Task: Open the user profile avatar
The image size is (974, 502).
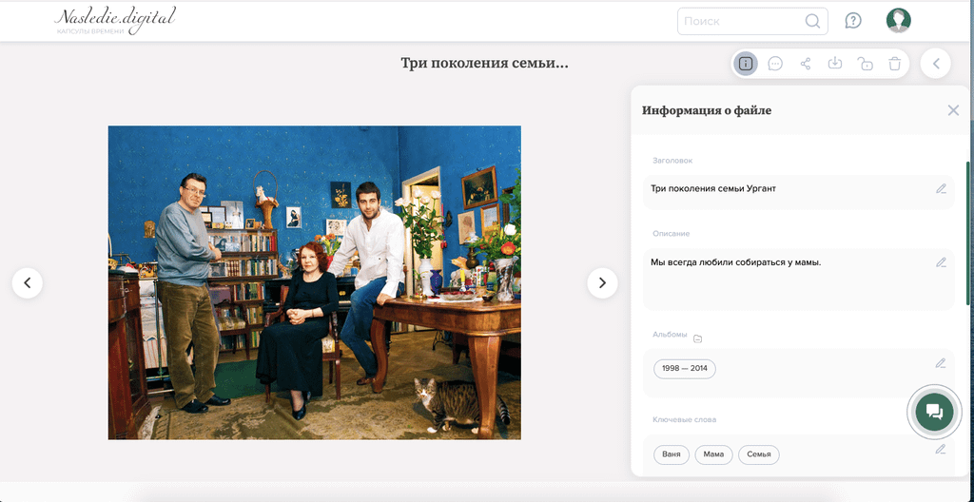Action: point(898,21)
